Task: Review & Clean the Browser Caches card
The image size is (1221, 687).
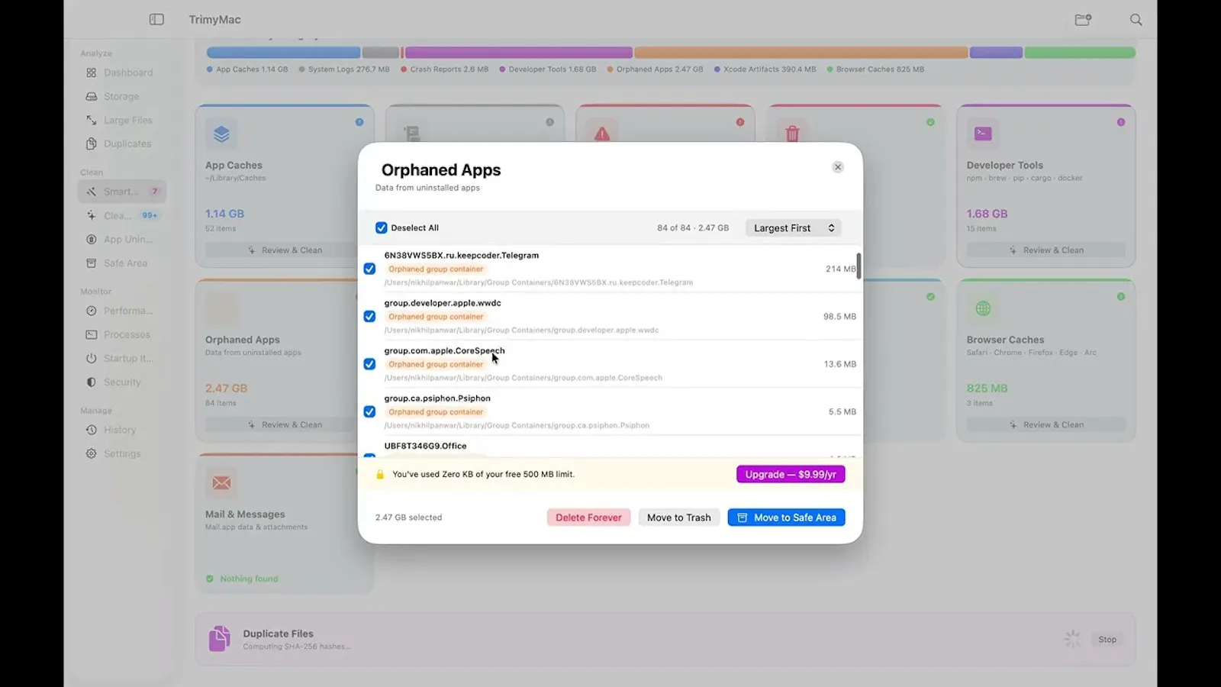Action: (x=1046, y=424)
